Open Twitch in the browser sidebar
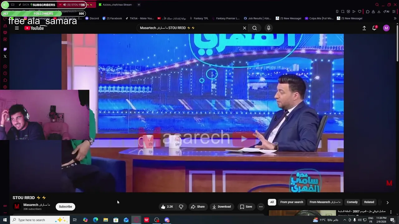The image size is (399, 224). pyautogui.click(x=5, y=49)
